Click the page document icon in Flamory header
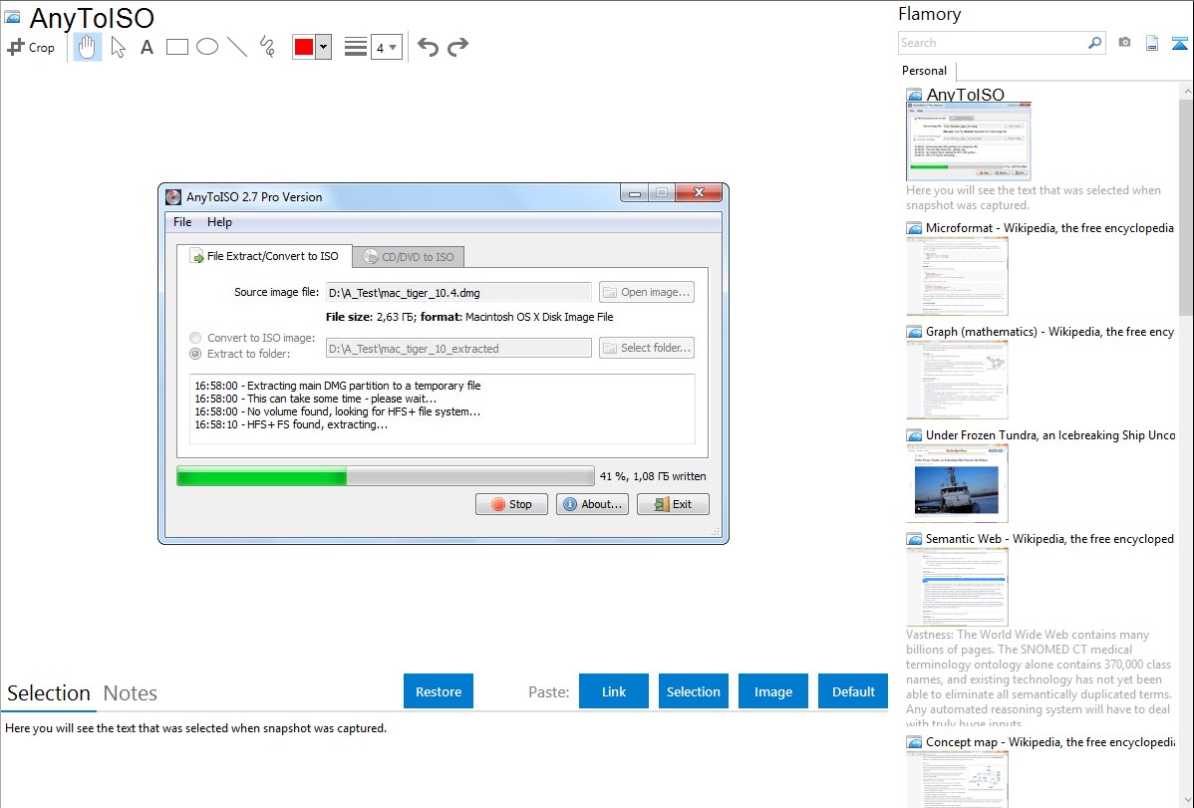This screenshot has width=1194, height=808. click(1152, 43)
